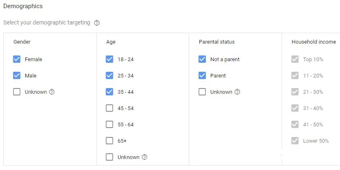Uncheck the Male gender checkbox
Screen dimensions: 340x170
tap(17, 75)
